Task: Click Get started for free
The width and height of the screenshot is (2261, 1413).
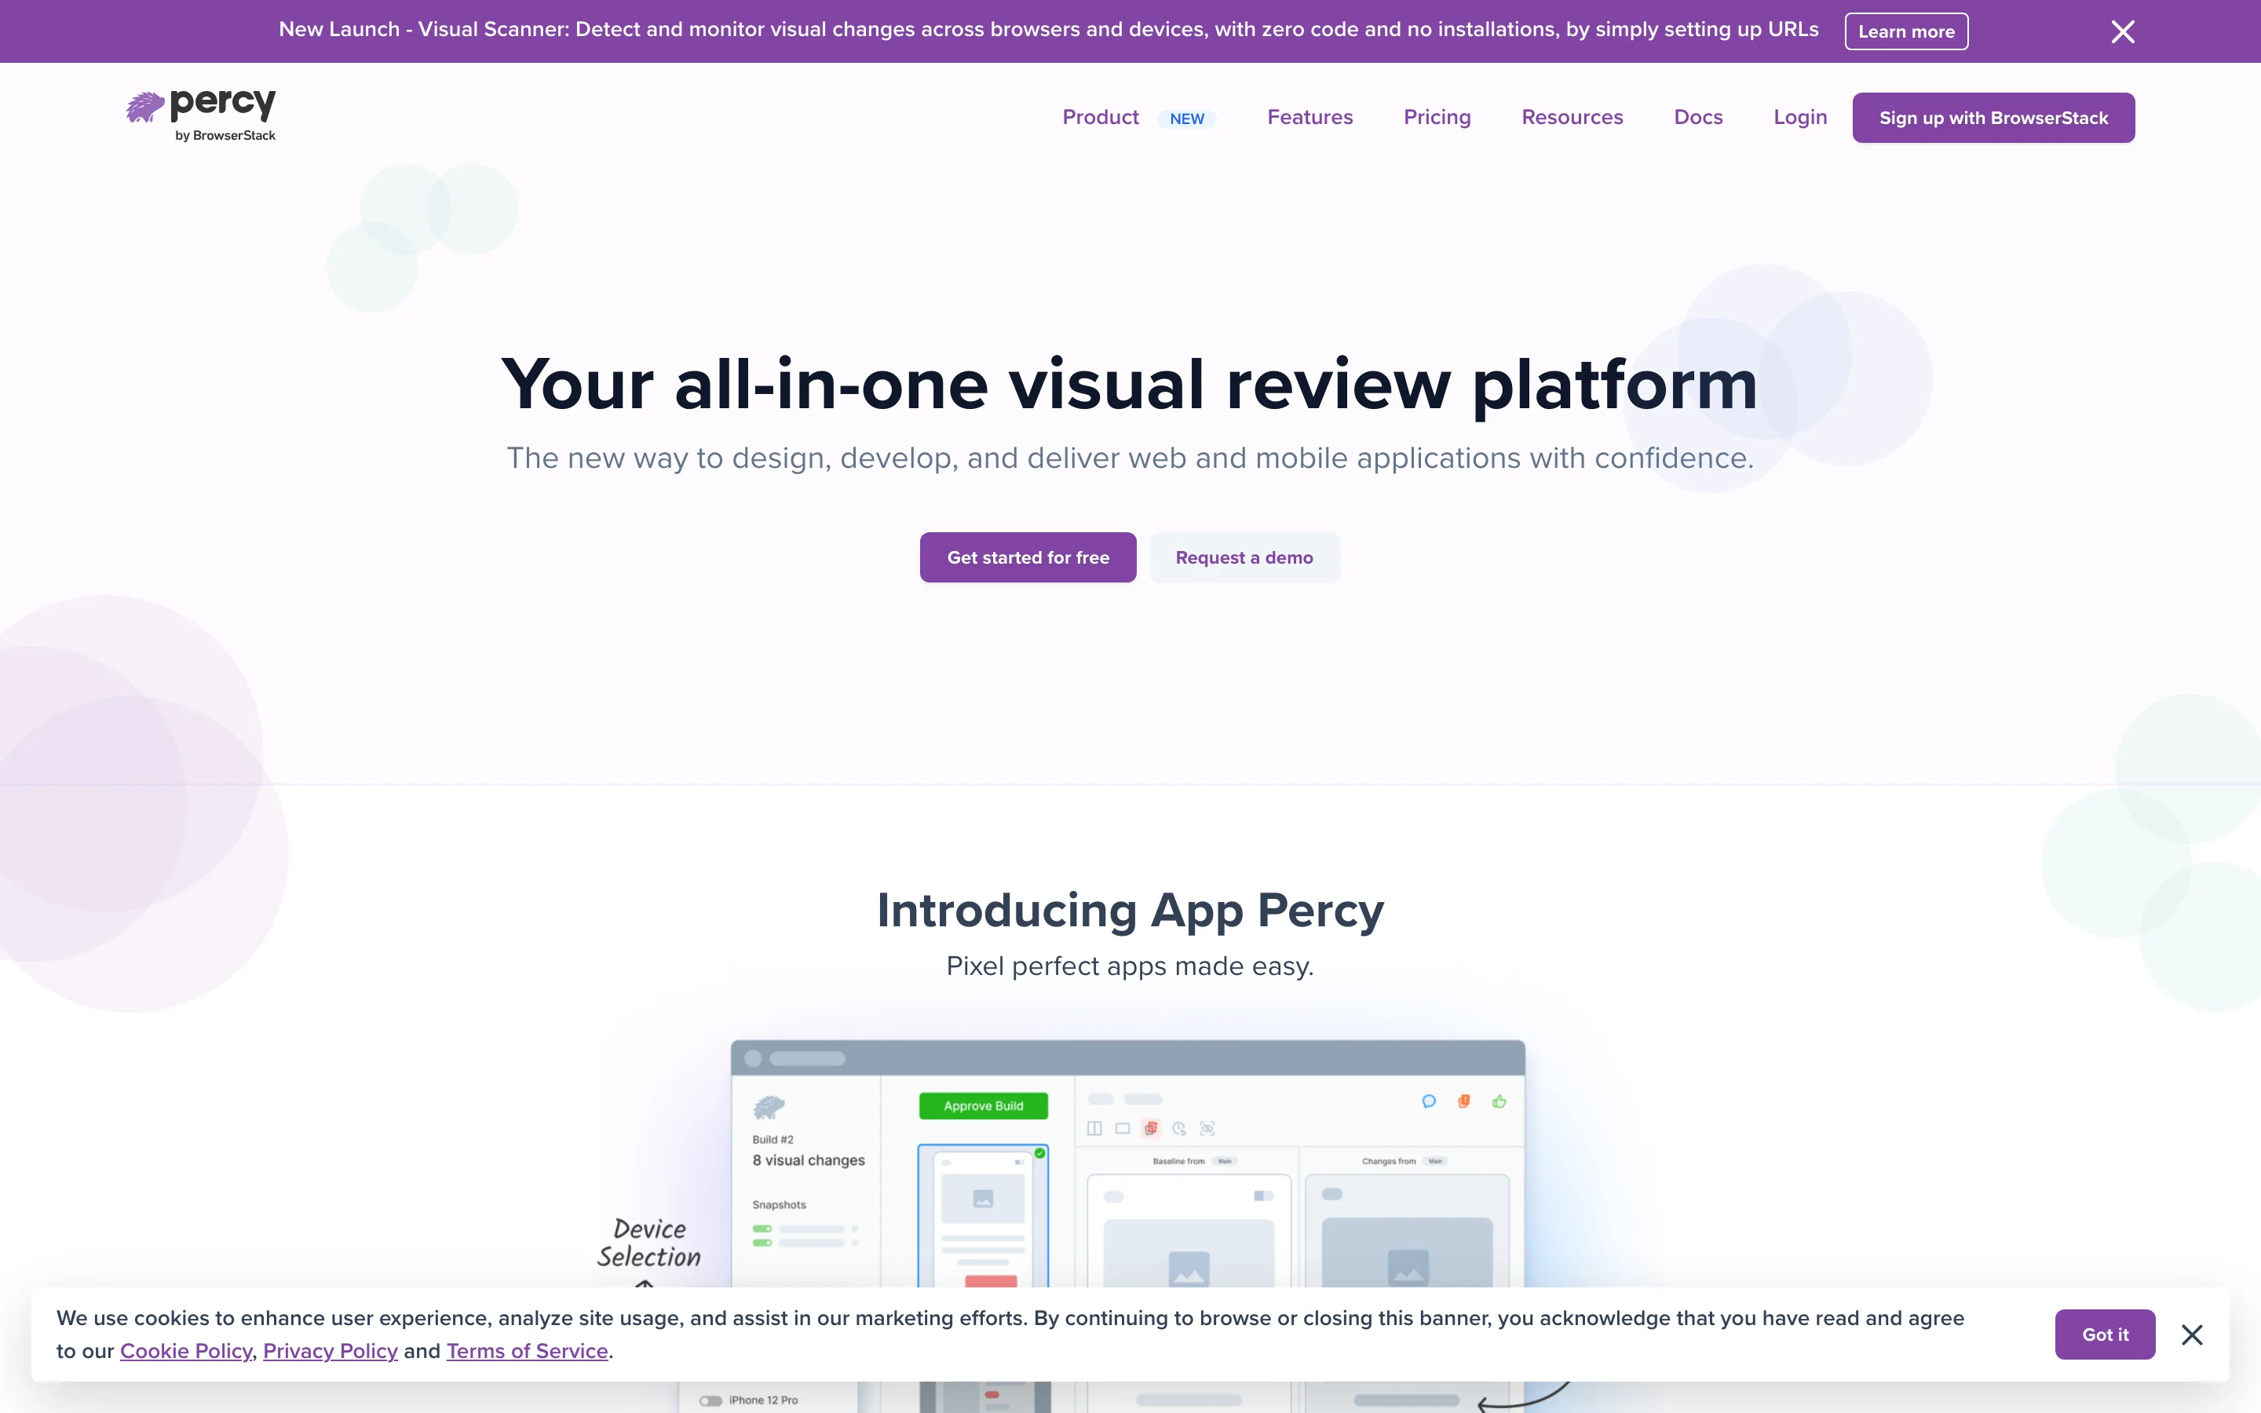Action: click(x=1028, y=558)
